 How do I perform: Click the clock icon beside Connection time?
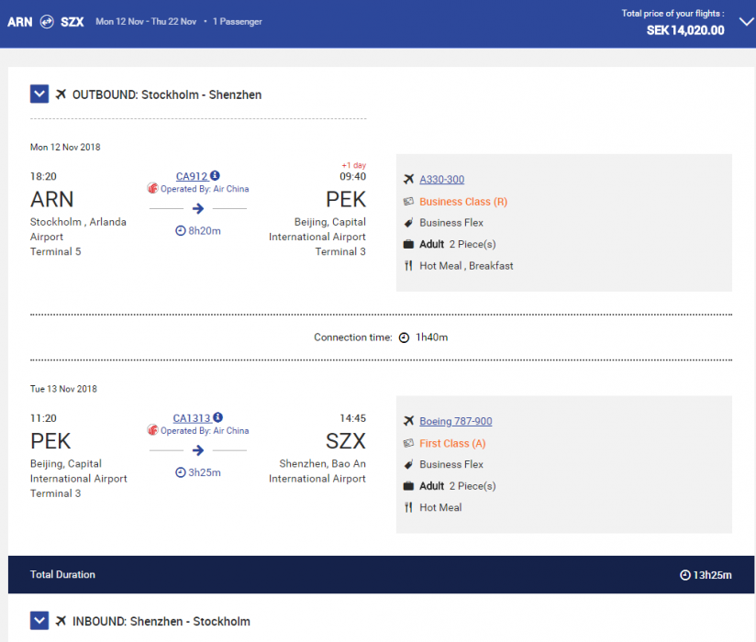click(404, 338)
